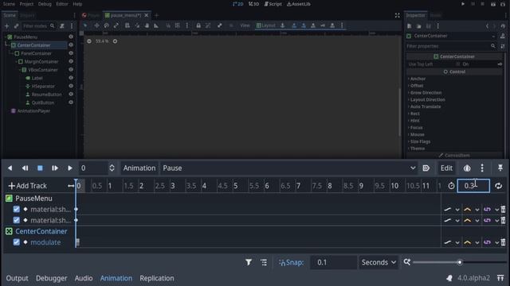Click the track filter funnel icon
Image resolution: width=510 pixels, height=286 pixels.
tap(249, 262)
